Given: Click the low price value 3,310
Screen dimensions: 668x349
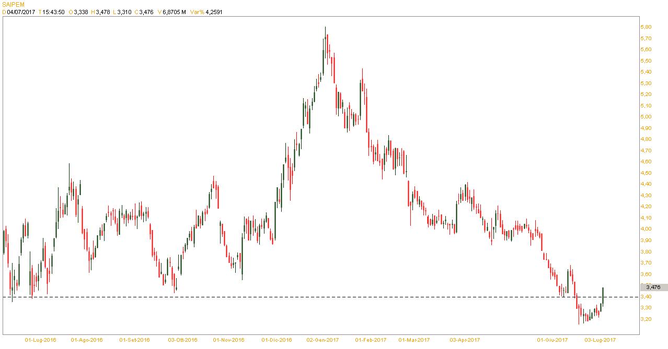Looking at the screenshot, I should coord(124,12).
